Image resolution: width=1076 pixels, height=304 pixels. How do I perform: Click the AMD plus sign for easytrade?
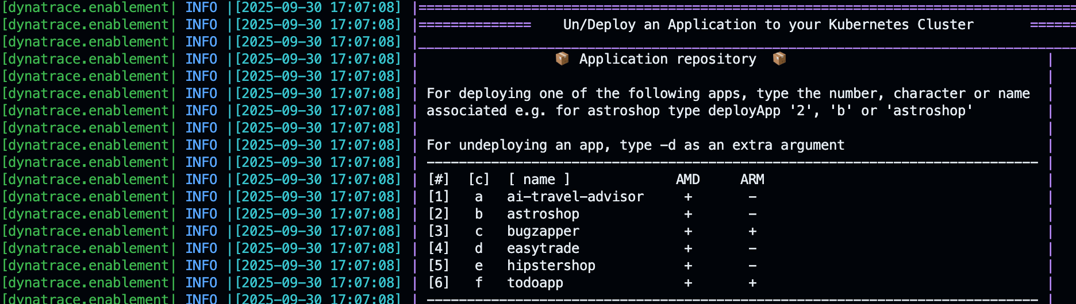[688, 248]
